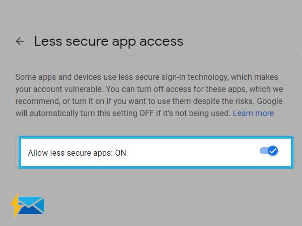Click the blue highlight border around the card

[156, 138]
